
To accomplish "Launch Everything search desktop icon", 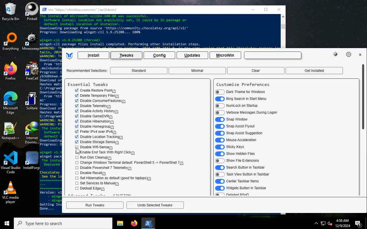I will coord(11,42).
